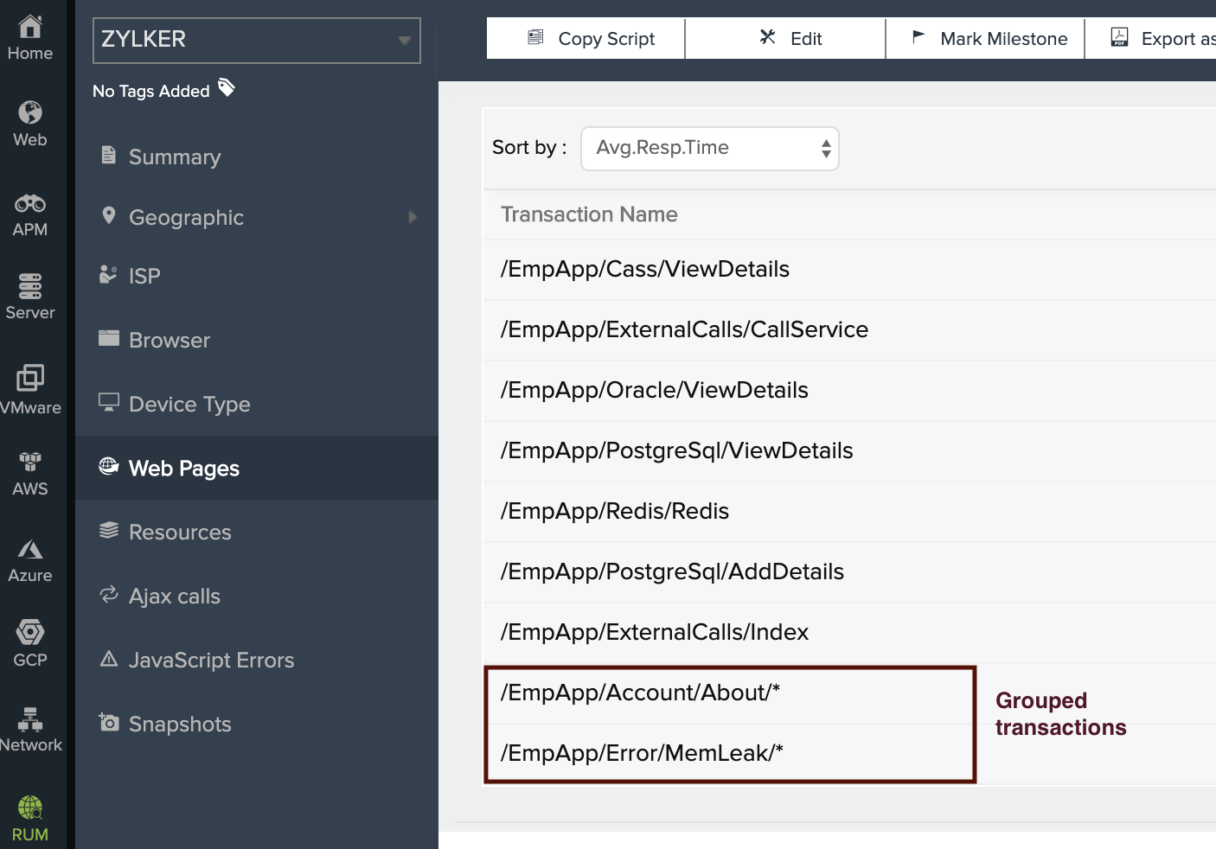Expand the Geographic submenu arrow
1216x849 pixels.
[413, 218]
